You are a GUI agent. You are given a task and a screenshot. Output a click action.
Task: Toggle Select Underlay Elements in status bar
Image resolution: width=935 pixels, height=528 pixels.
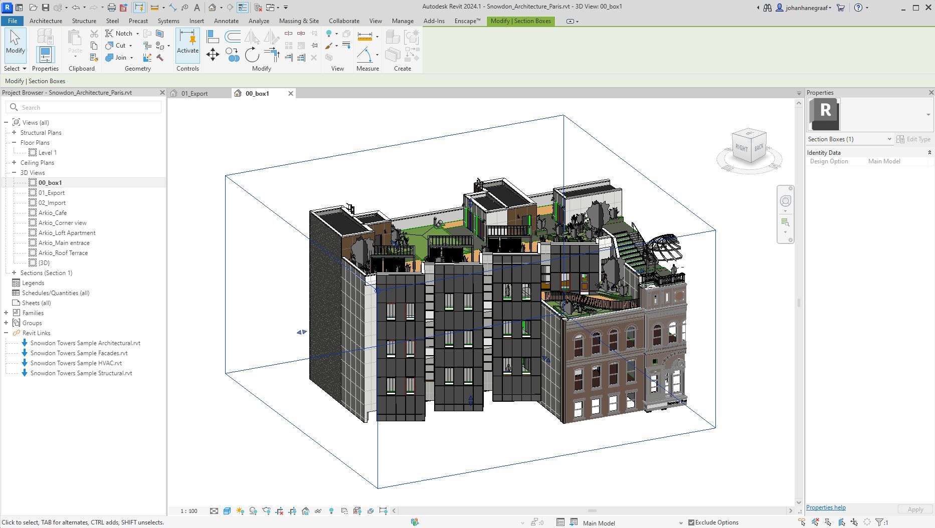pyautogui.click(x=815, y=522)
